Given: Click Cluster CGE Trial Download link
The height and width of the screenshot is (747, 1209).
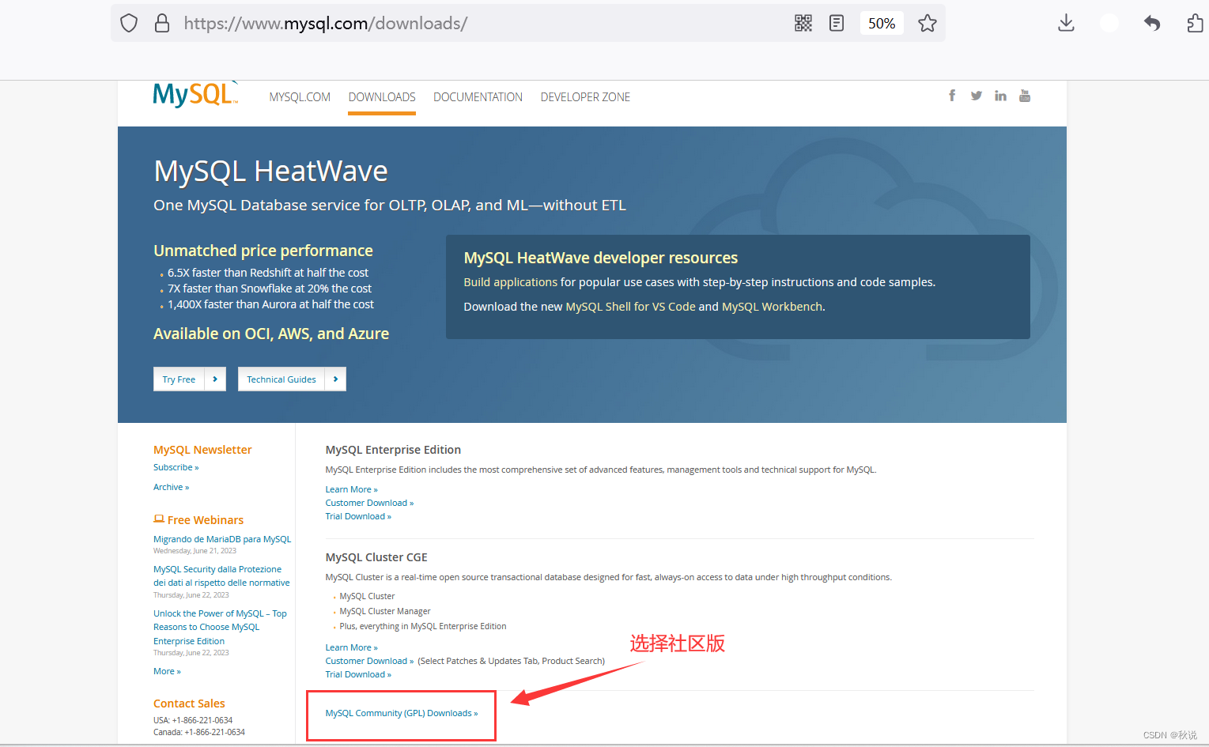Looking at the screenshot, I should pyautogui.click(x=358, y=674).
